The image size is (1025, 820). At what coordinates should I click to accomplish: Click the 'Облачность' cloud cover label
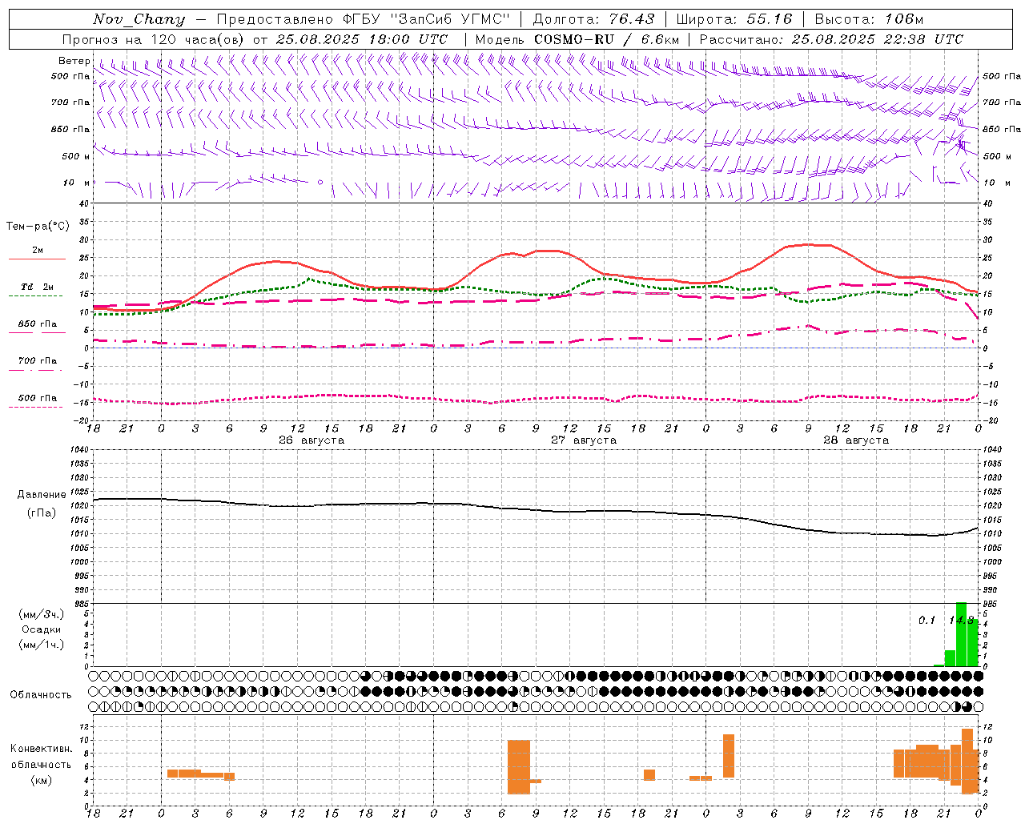tap(41, 695)
